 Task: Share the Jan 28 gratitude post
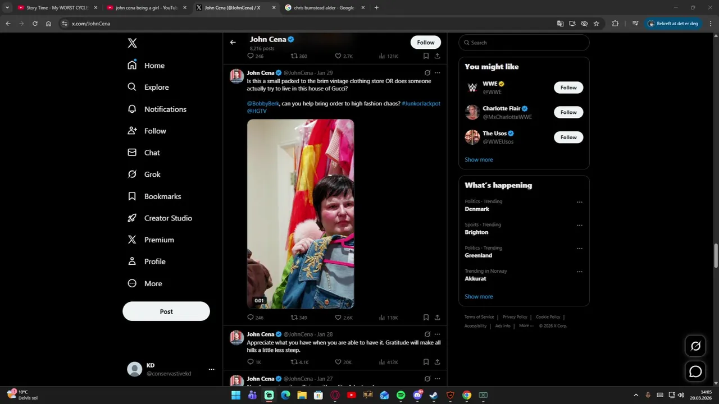point(437,362)
